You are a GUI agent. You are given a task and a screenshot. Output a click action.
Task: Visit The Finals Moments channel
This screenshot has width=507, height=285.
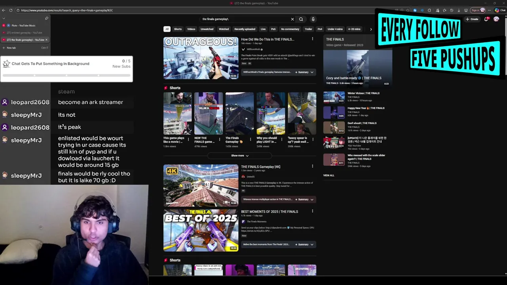(257, 222)
